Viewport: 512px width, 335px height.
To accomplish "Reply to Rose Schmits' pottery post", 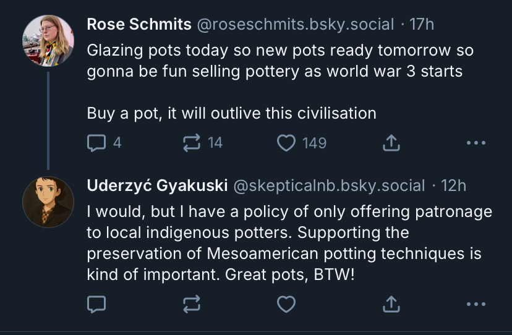I will [x=96, y=143].
